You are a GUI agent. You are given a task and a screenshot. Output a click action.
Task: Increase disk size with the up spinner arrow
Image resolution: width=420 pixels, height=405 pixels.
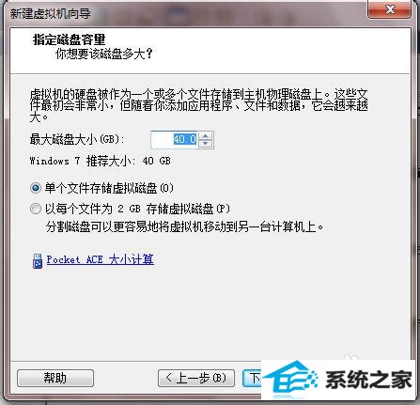tap(206, 136)
